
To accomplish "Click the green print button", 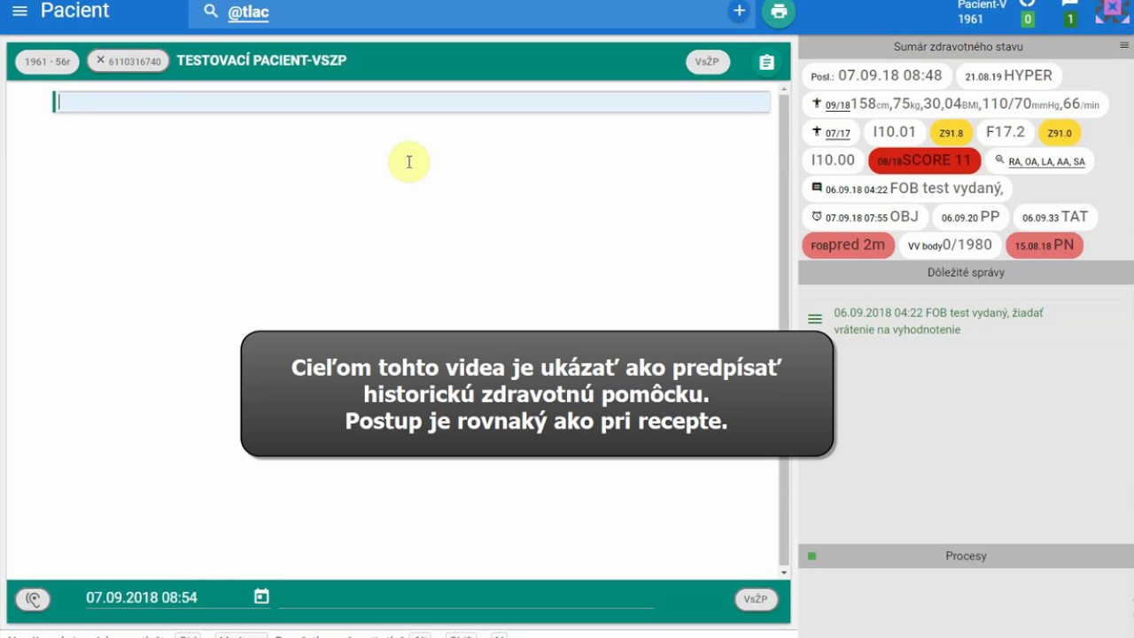I will (779, 12).
